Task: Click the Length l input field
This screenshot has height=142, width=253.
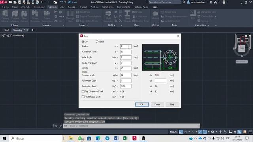Action: click(x=126, y=68)
